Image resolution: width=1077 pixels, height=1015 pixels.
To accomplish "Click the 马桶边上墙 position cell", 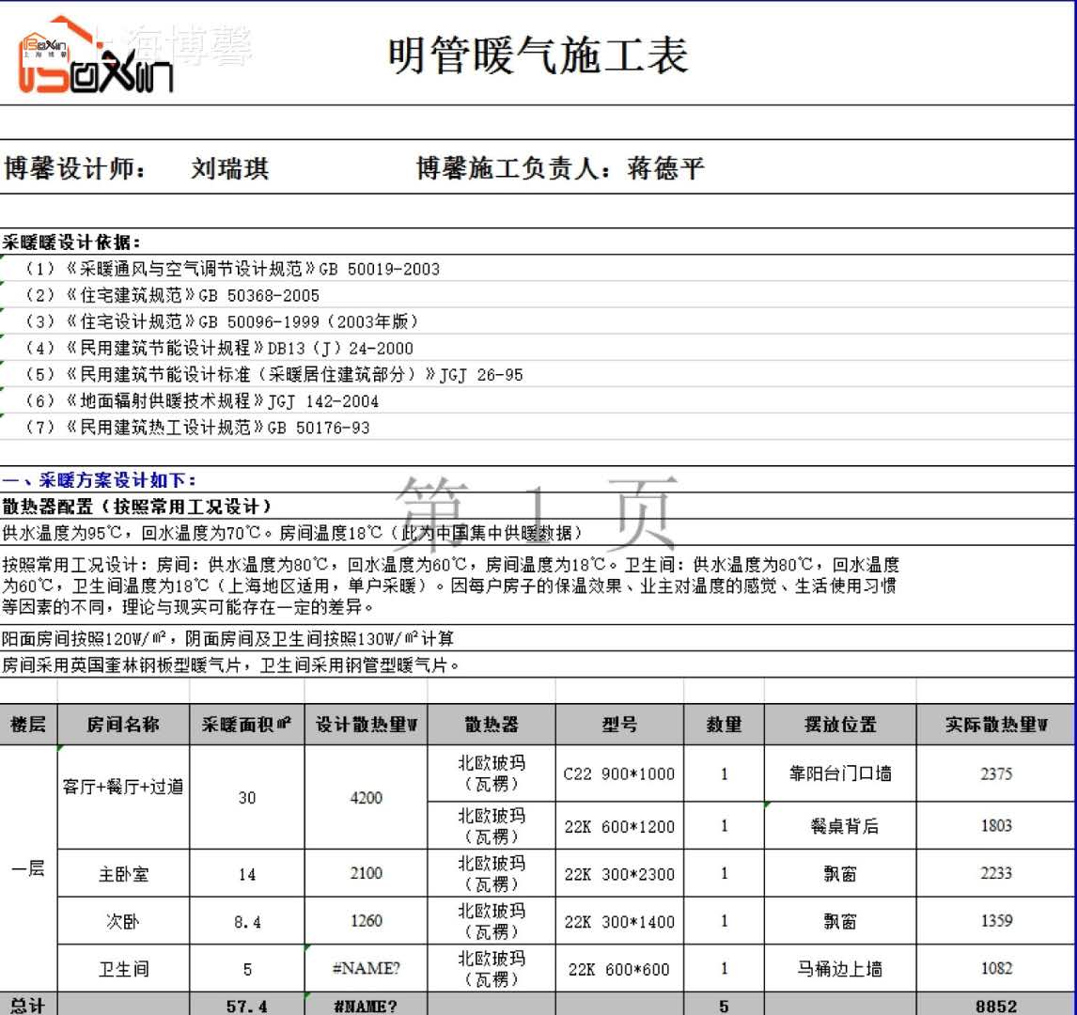I will coord(839,969).
